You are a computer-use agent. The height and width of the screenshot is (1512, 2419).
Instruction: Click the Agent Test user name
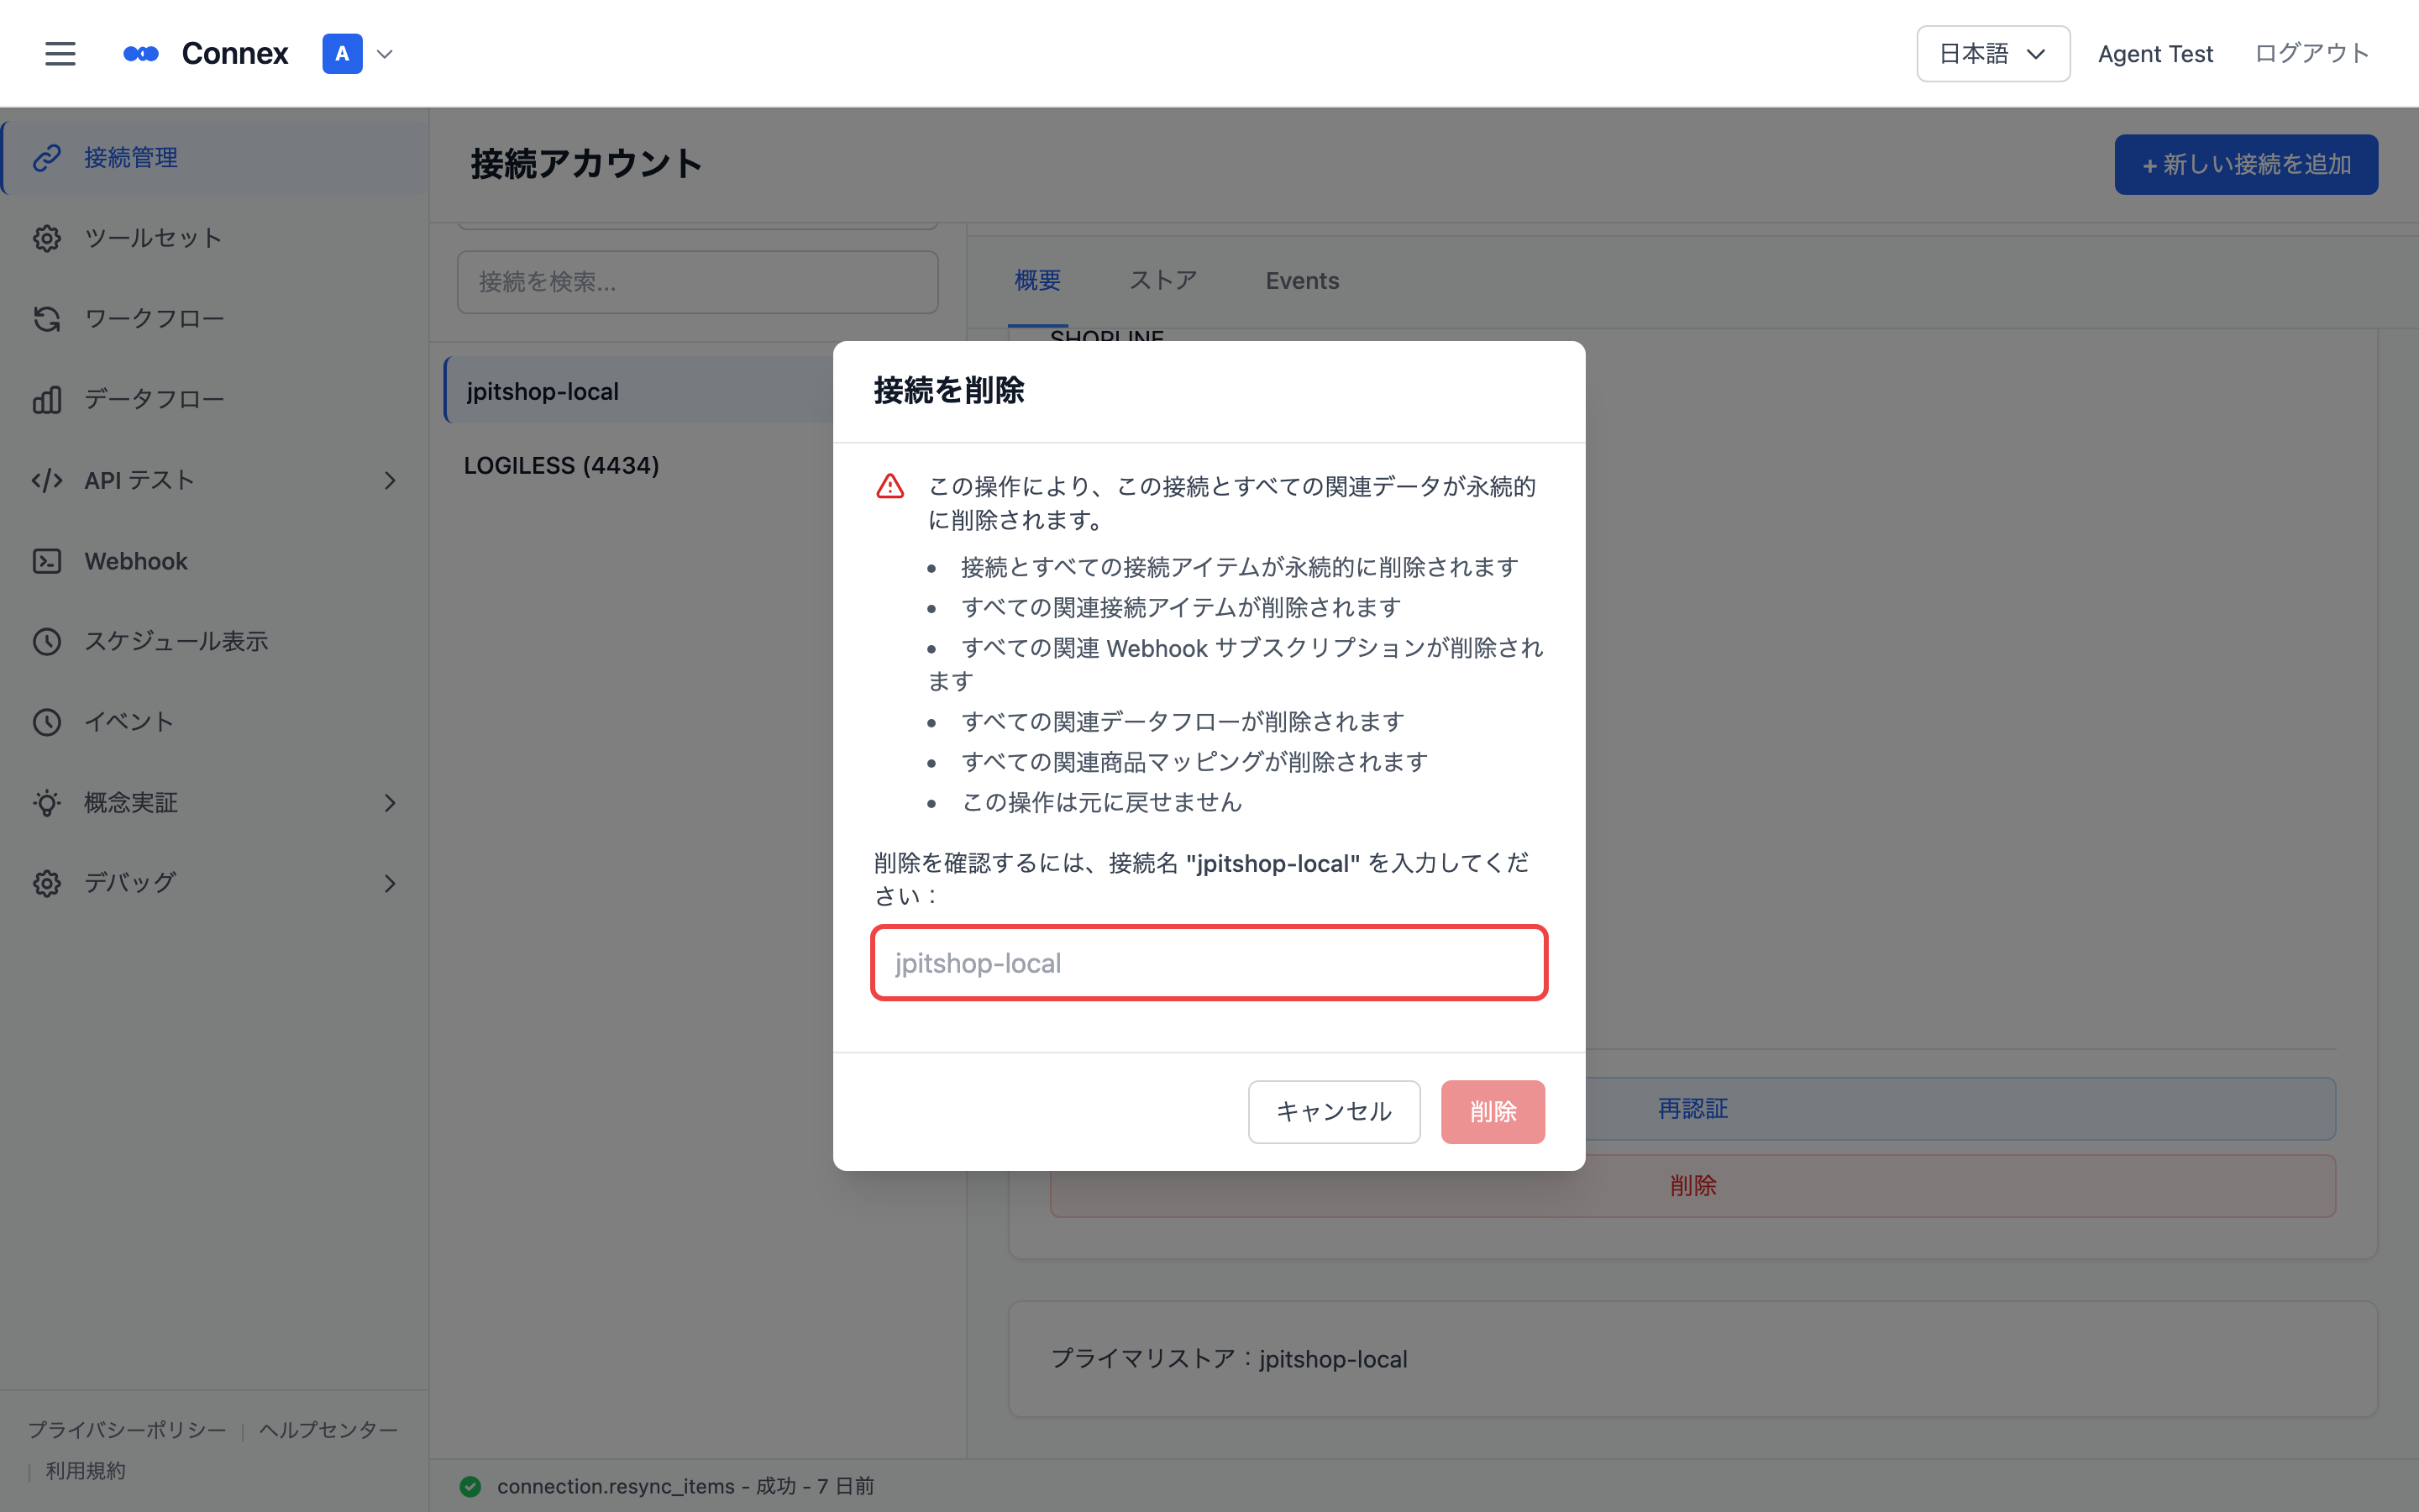[x=2155, y=53]
